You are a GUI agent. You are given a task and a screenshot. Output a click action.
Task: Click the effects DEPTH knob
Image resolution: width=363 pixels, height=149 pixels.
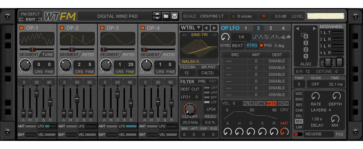tap(337, 96)
